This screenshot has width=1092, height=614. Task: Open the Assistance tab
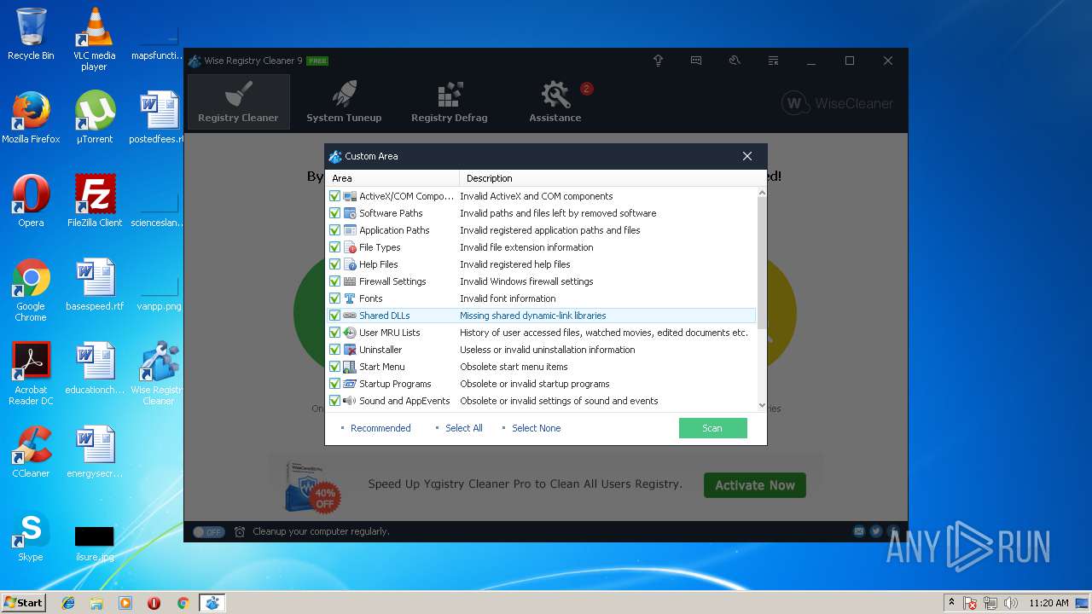pyautogui.click(x=555, y=101)
